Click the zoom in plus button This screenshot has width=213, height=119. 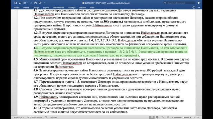point(191,117)
